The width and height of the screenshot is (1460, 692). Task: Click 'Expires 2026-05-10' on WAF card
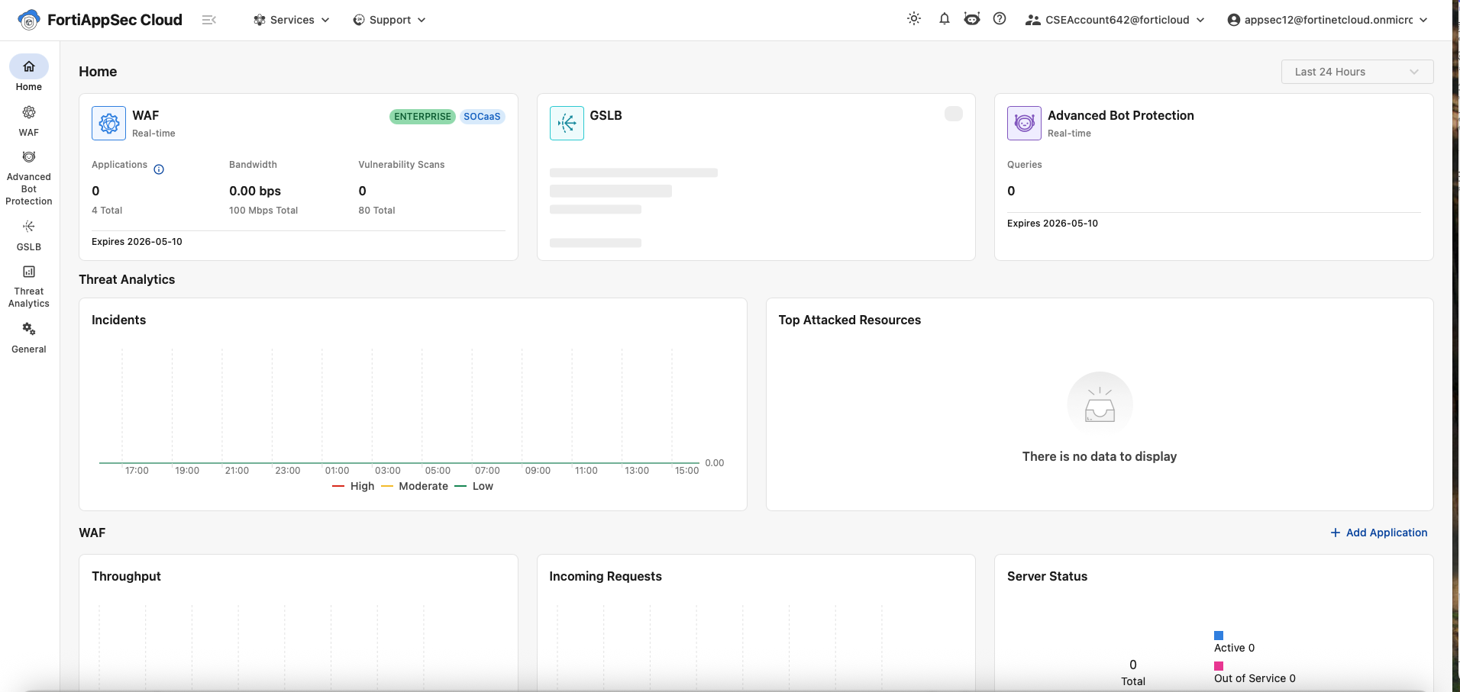(137, 242)
